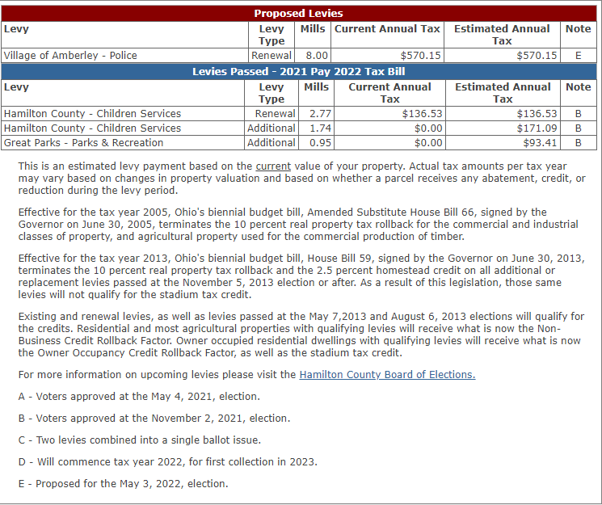Screen dimensions: 602x505
Task: Click the 2.77 mills value
Action: click(320, 114)
